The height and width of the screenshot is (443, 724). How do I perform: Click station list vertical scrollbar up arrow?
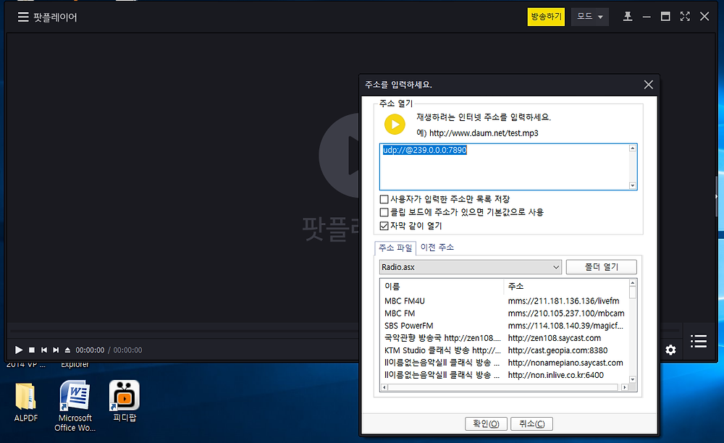pyautogui.click(x=633, y=282)
